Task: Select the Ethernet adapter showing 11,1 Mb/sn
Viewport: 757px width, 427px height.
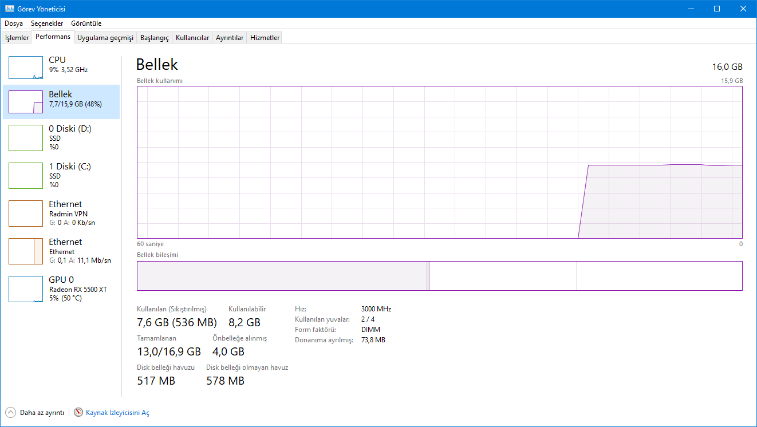Action: coord(61,251)
